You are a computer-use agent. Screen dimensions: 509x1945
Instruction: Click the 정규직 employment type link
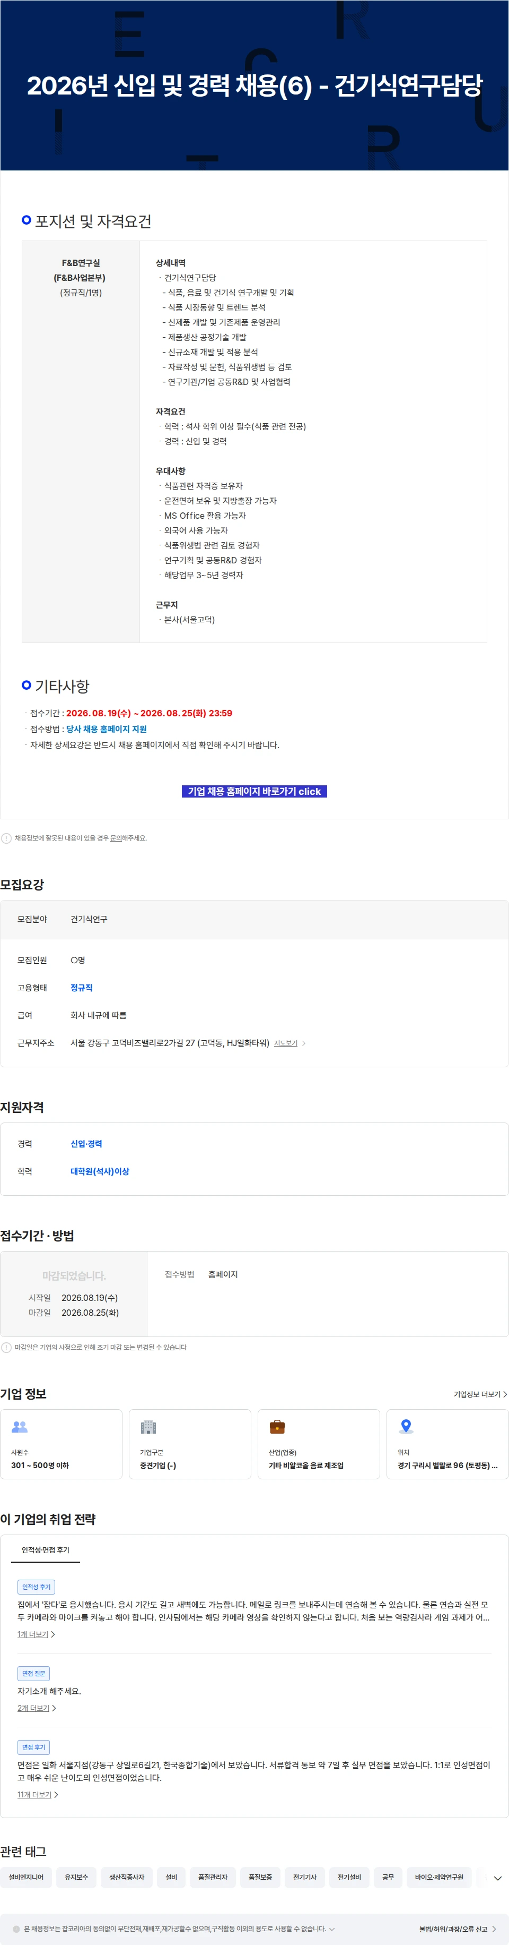82,988
